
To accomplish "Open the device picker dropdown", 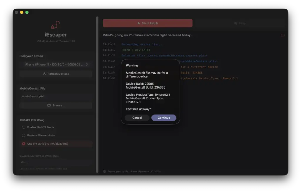I will 56,64.
